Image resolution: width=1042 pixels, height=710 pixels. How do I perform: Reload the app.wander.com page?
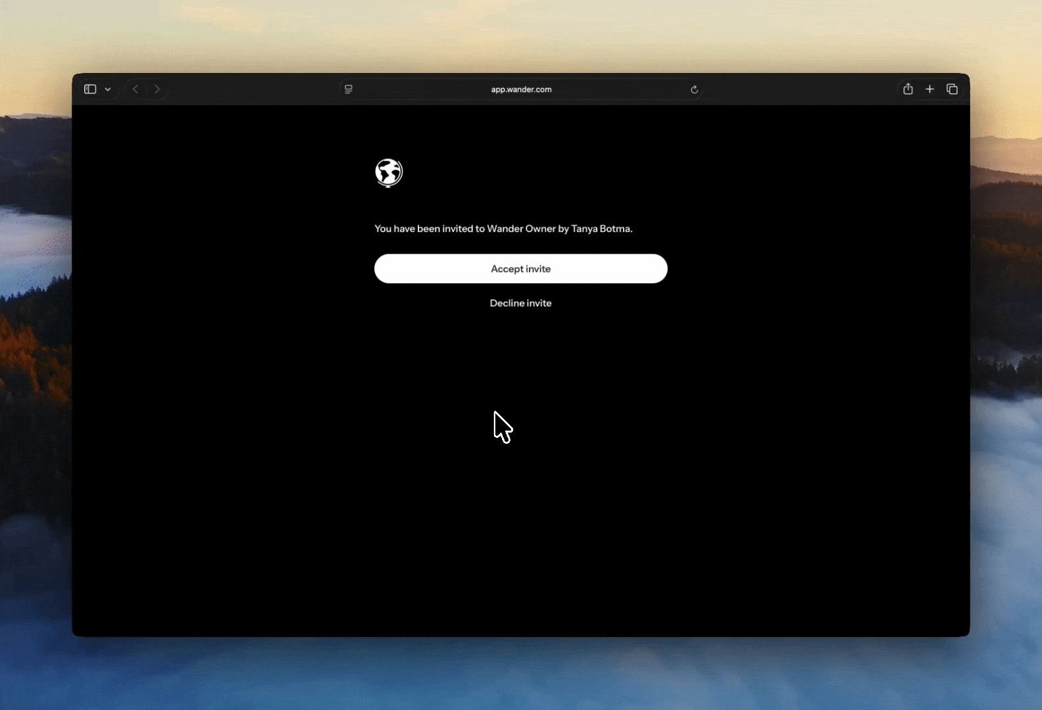694,89
